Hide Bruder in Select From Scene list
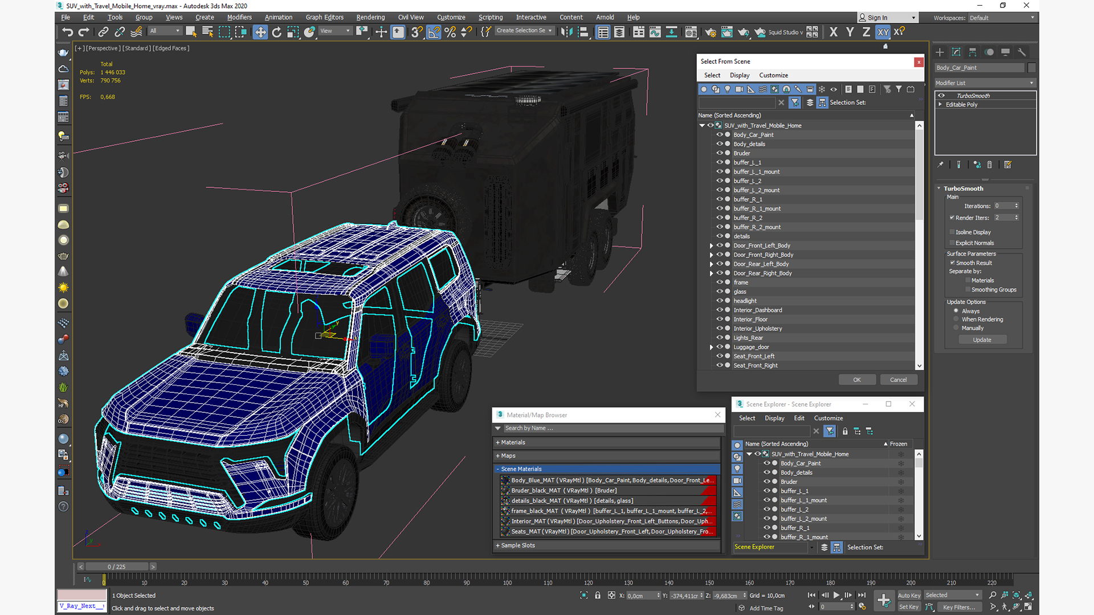 (720, 153)
